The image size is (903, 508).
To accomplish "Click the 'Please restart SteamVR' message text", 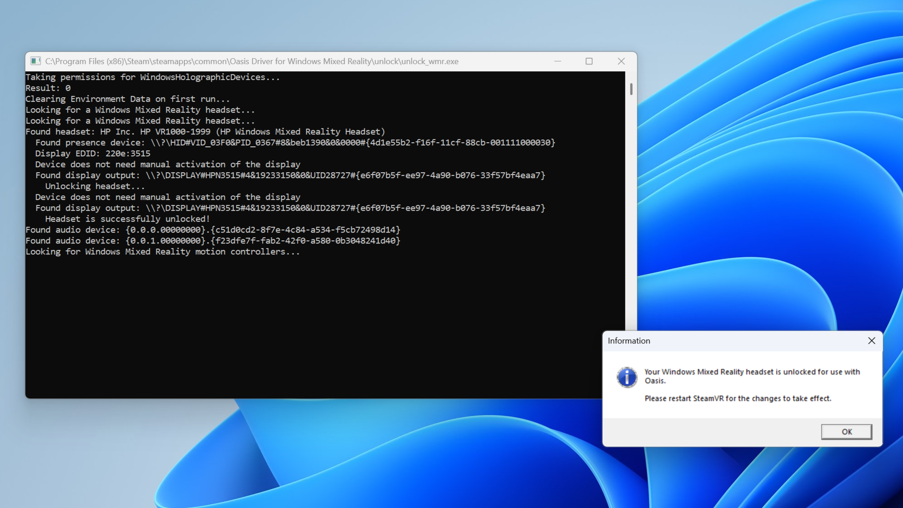I will tap(738, 398).
